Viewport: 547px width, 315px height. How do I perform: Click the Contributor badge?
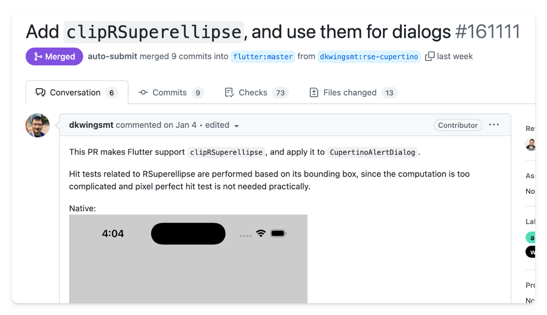(x=458, y=125)
